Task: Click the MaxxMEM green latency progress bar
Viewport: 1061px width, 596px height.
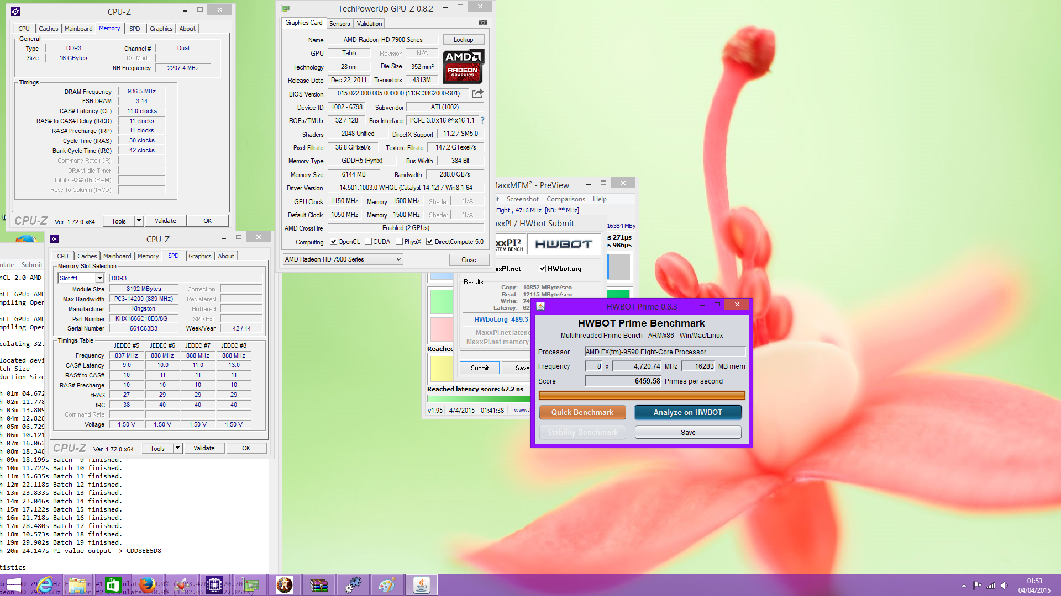Action: coord(479,398)
